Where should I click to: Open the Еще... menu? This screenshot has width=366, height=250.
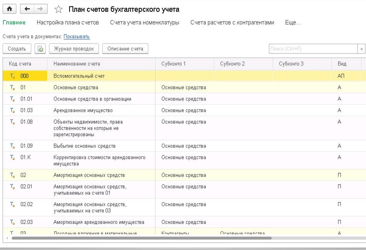coord(292,23)
